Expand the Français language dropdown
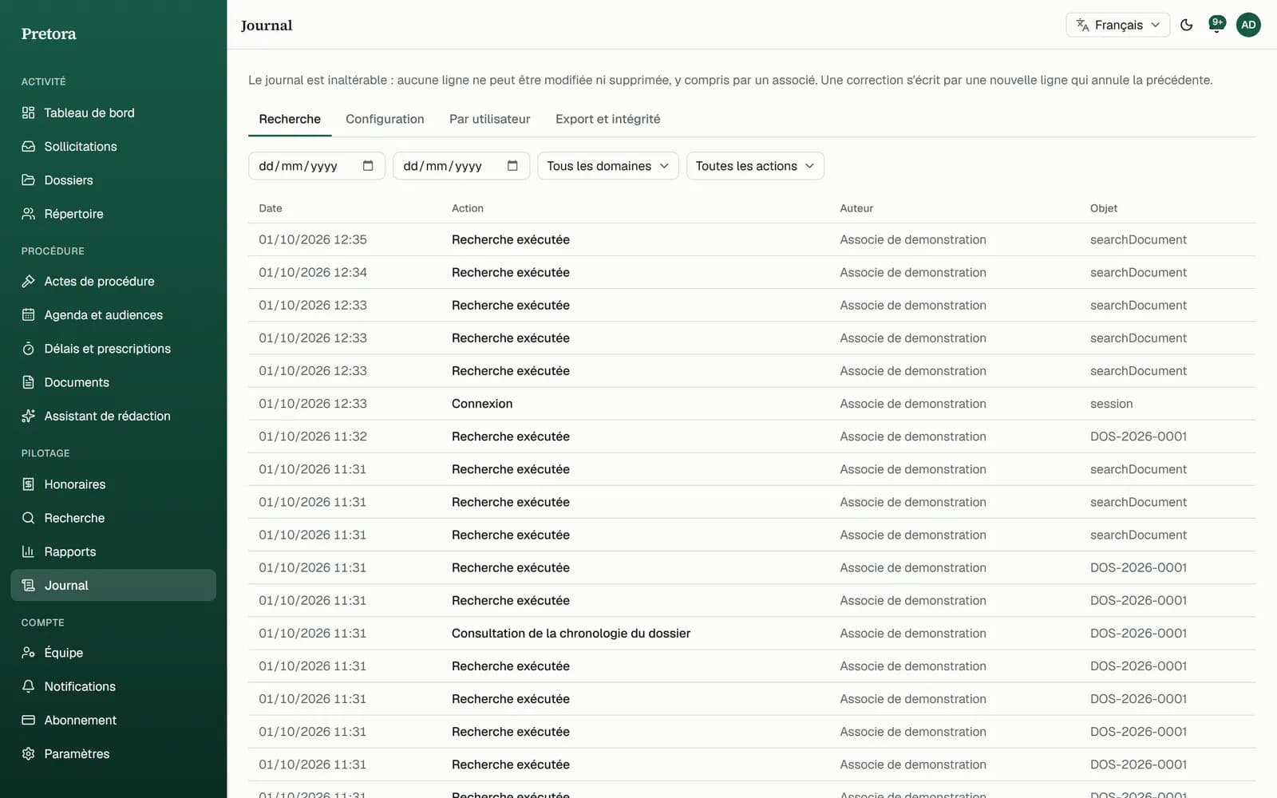 [x=1117, y=25]
